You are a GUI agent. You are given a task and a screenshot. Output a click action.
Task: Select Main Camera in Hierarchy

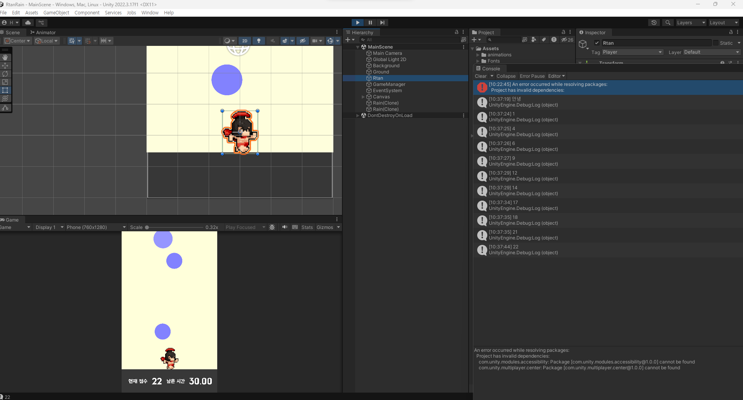click(x=387, y=53)
